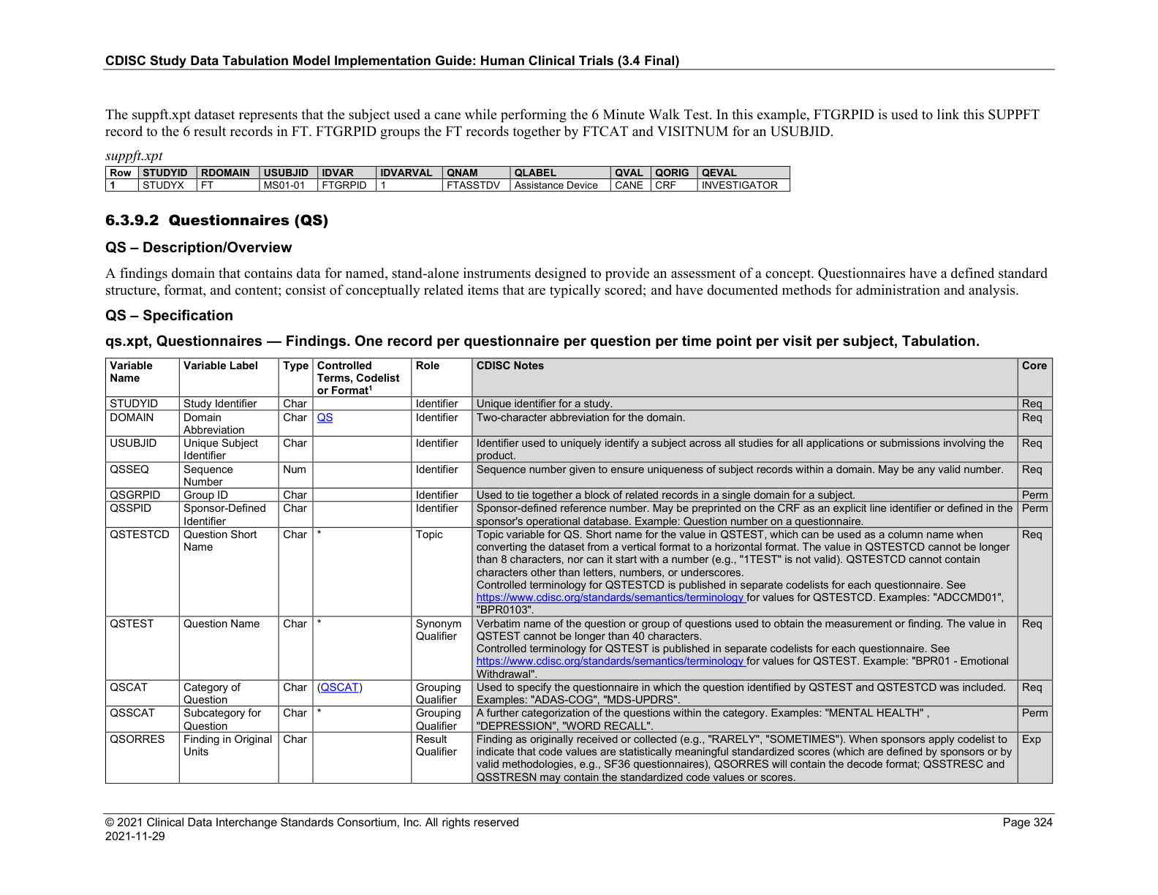Viewport: 1158px width, 895px height.
Task: Select the "Topic" role cell
Action: click(442, 572)
